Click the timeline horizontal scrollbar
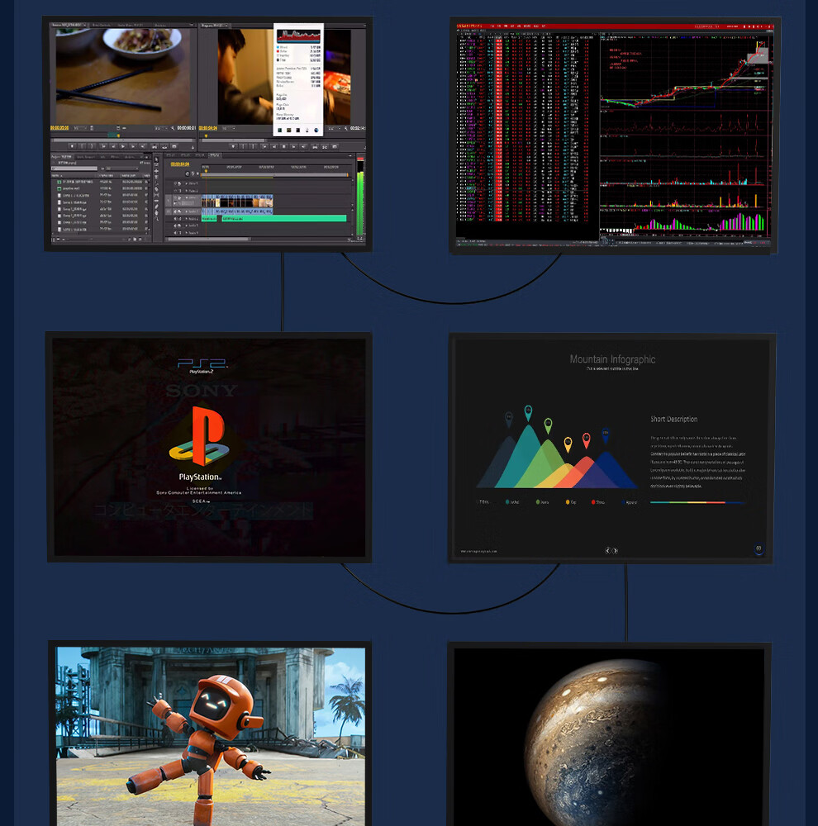 coord(208,240)
